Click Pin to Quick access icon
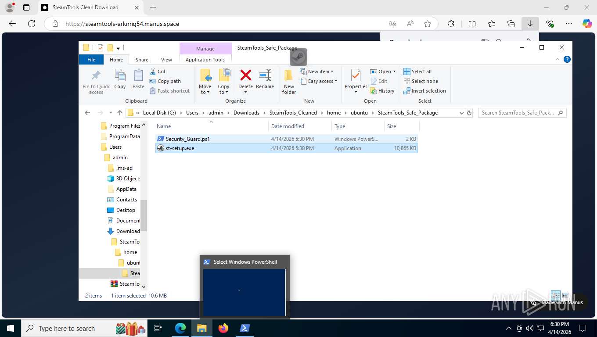This screenshot has height=337, width=597. point(96,82)
